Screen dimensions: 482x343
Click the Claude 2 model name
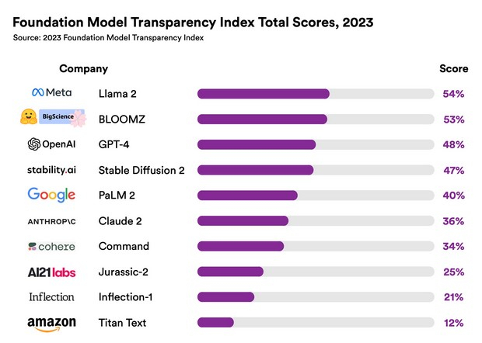click(120, 220)
